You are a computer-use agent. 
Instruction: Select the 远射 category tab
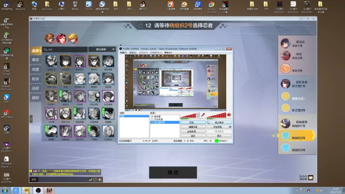tap(36, 88)
